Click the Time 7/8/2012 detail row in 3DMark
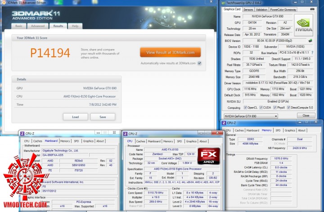Image resolution: width=324 pixels, height=212 pixels. [67, 104]
